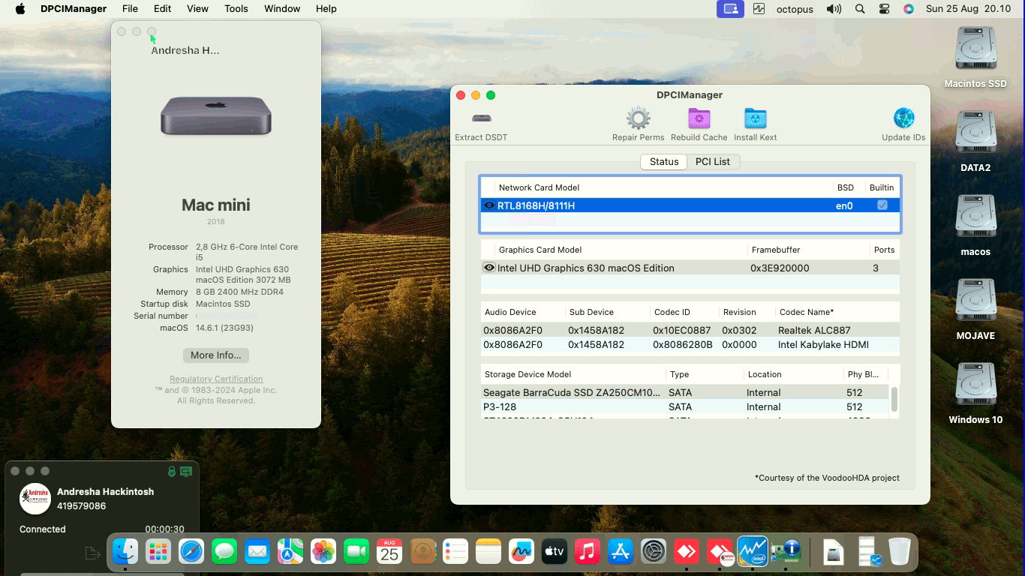This screenshot has height=576, width=1025.
Task: Launch Music from the Dock
Action: coord(588,552)
